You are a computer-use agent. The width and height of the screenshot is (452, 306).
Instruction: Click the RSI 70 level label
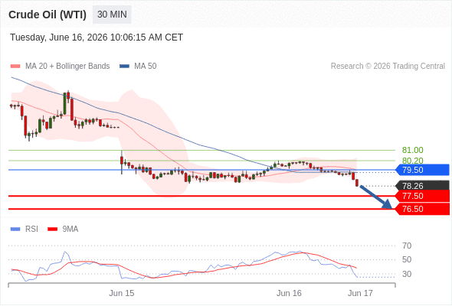click(407, 246)
